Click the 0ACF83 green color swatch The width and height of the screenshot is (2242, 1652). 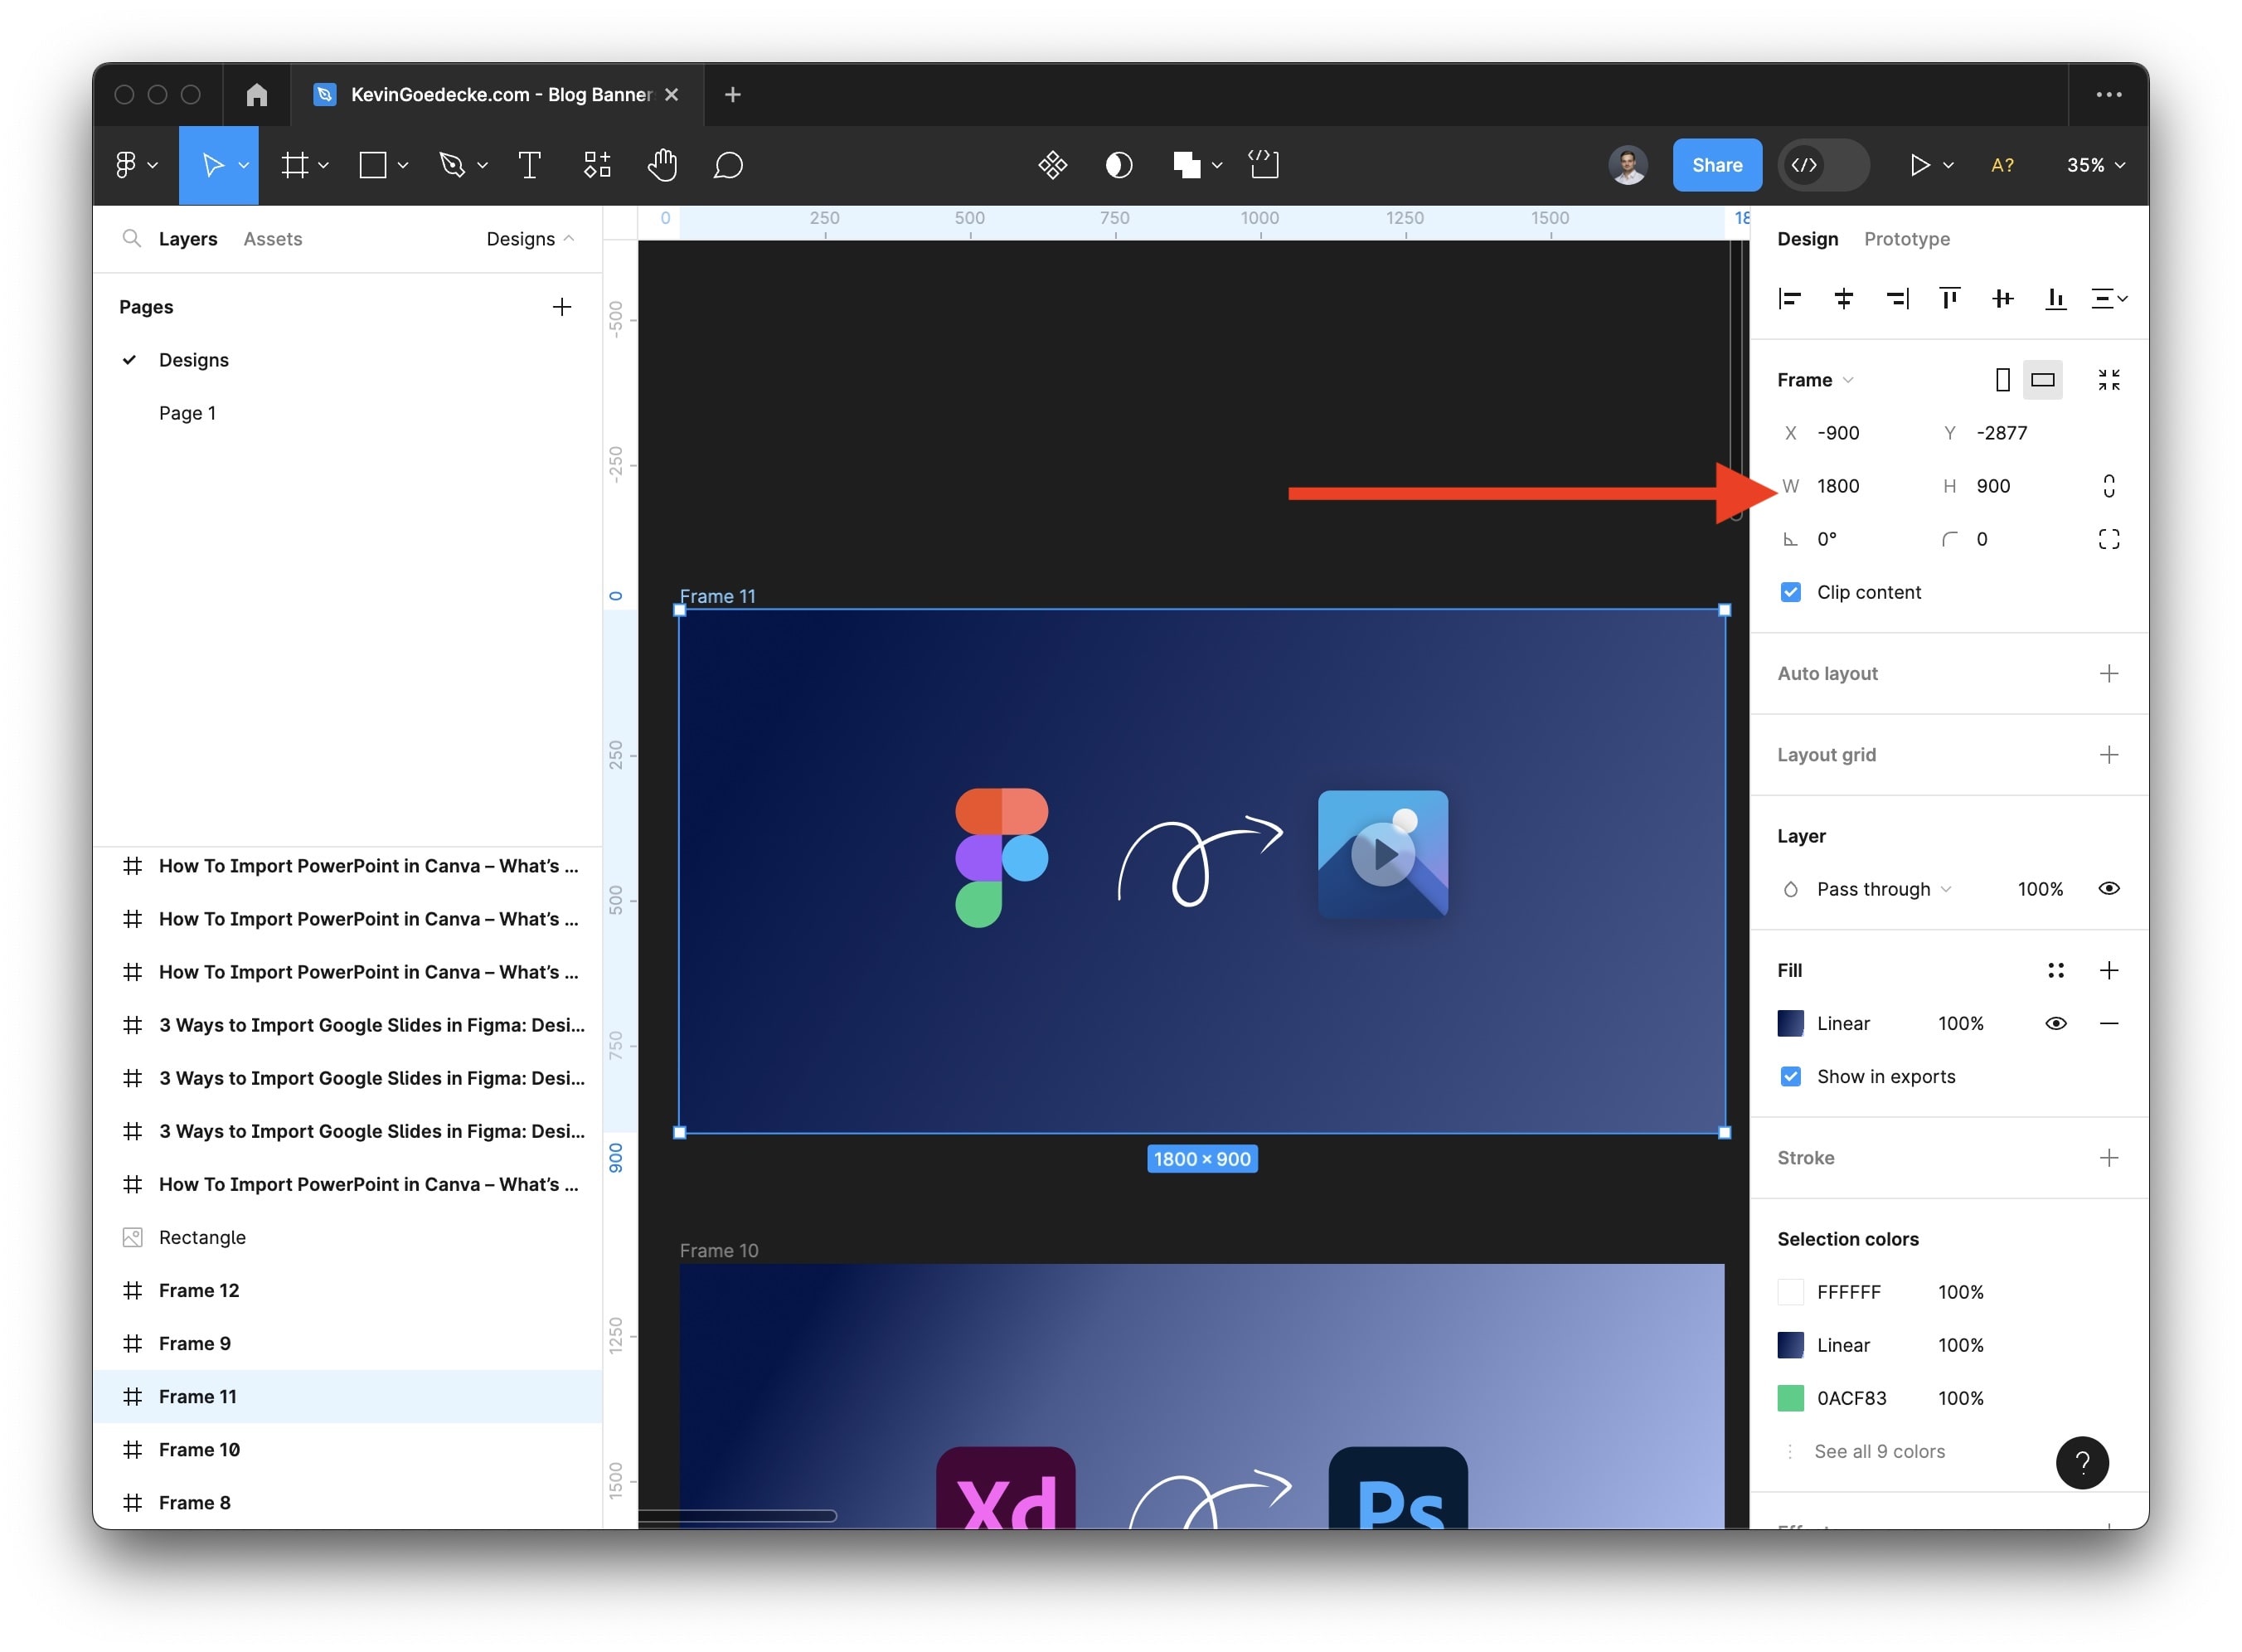point(1790,1398)
